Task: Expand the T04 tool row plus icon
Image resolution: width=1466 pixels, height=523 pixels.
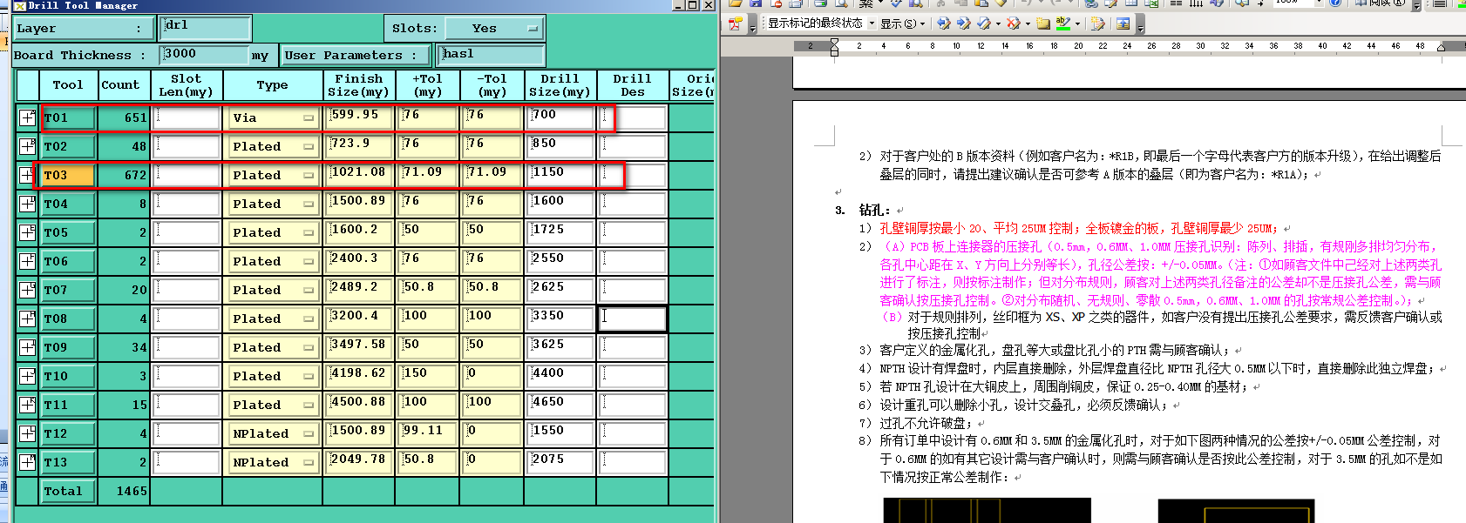Action: point(27,204)
